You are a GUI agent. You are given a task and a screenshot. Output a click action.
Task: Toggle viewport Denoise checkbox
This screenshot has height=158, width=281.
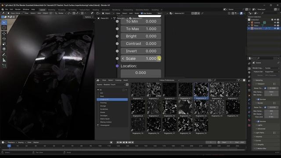tap(258, 99)
